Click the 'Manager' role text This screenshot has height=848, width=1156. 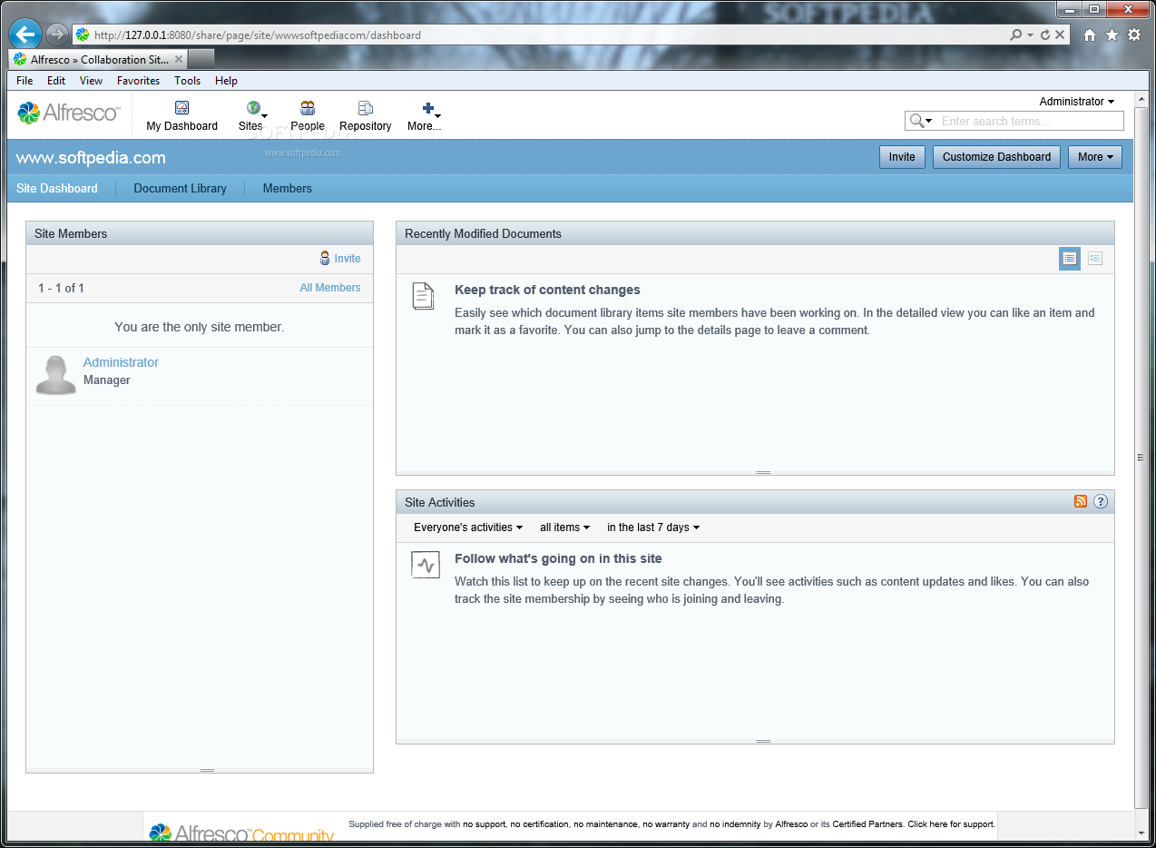pos(107,380)
